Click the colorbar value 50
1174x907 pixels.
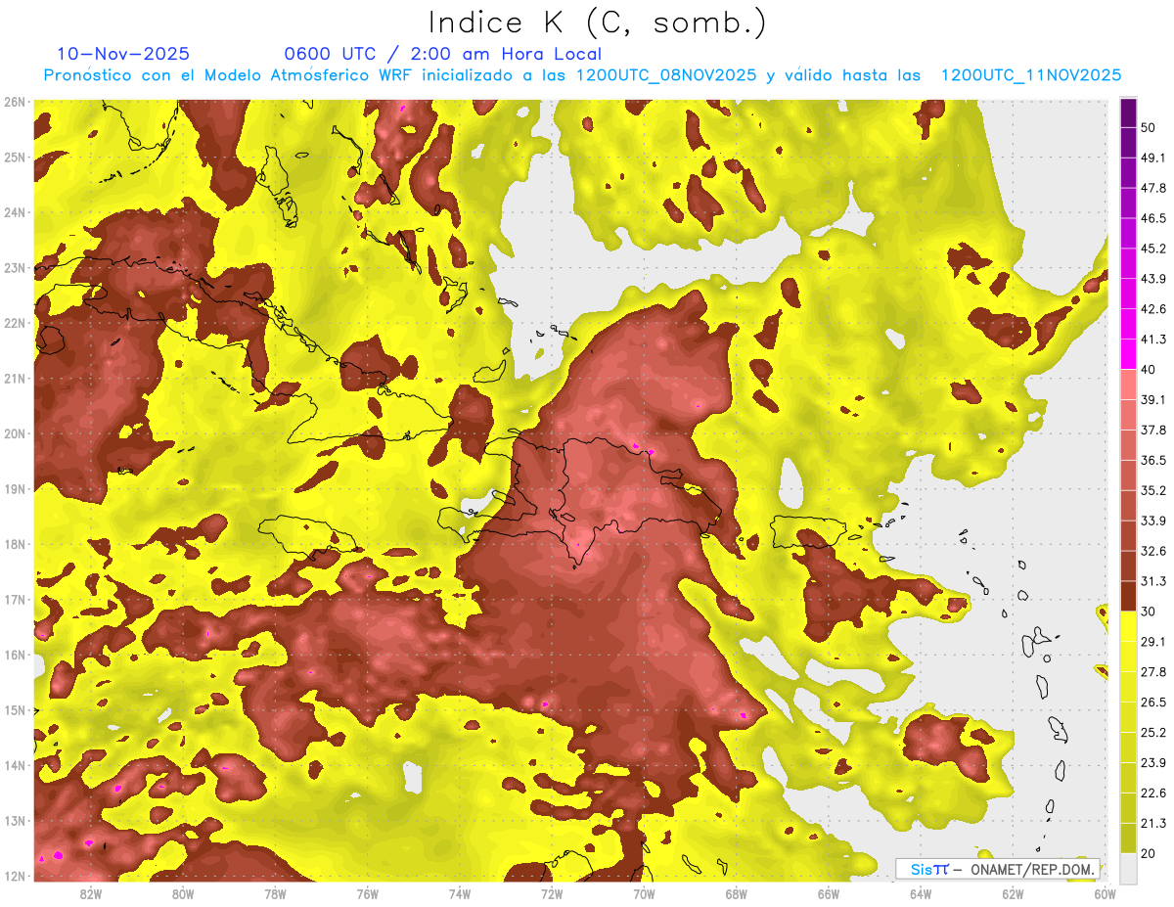[1148, 127]
